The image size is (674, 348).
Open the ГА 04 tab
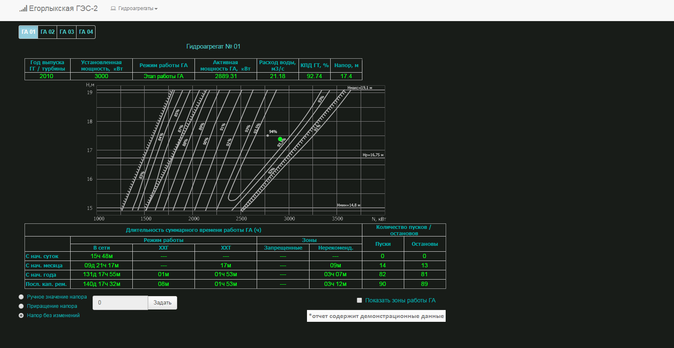tap(86, 32)
